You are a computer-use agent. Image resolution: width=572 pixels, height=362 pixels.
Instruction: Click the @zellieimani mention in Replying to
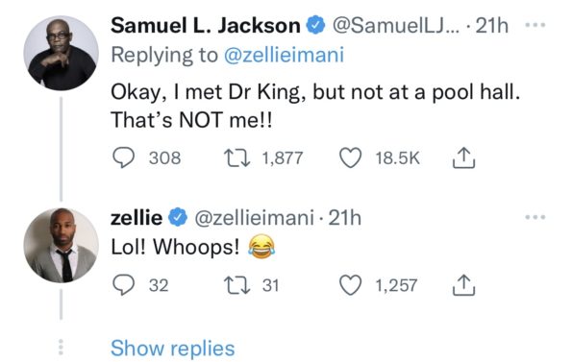click(x=284, y=55)
